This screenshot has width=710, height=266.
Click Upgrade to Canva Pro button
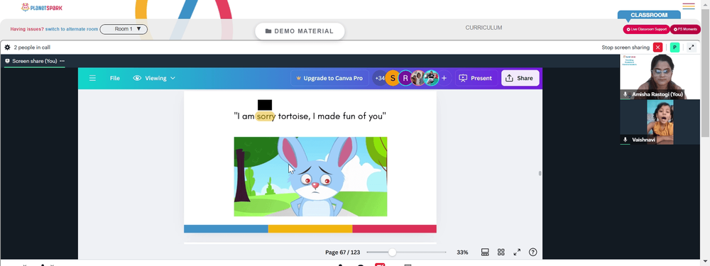point(329,78)
